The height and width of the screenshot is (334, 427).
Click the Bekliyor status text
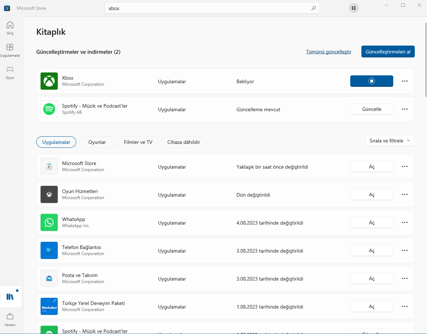[245, 81]
